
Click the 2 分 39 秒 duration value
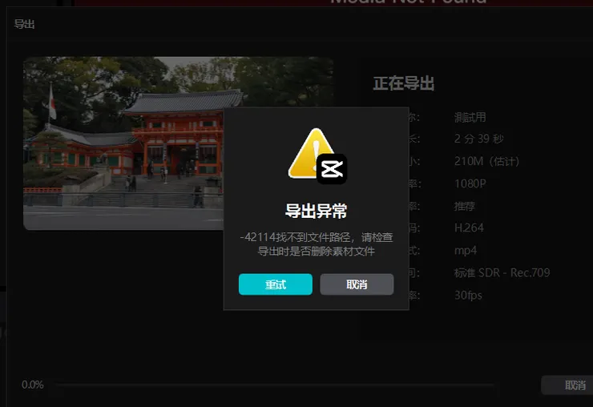pos(478,139)
